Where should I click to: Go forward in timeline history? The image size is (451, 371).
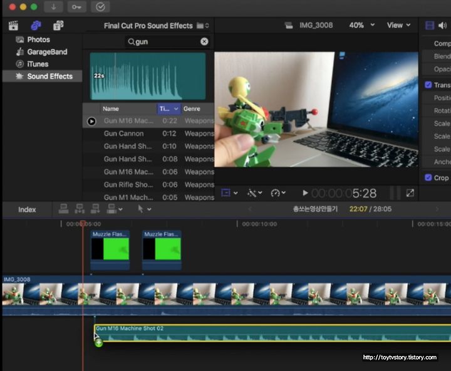437,209
